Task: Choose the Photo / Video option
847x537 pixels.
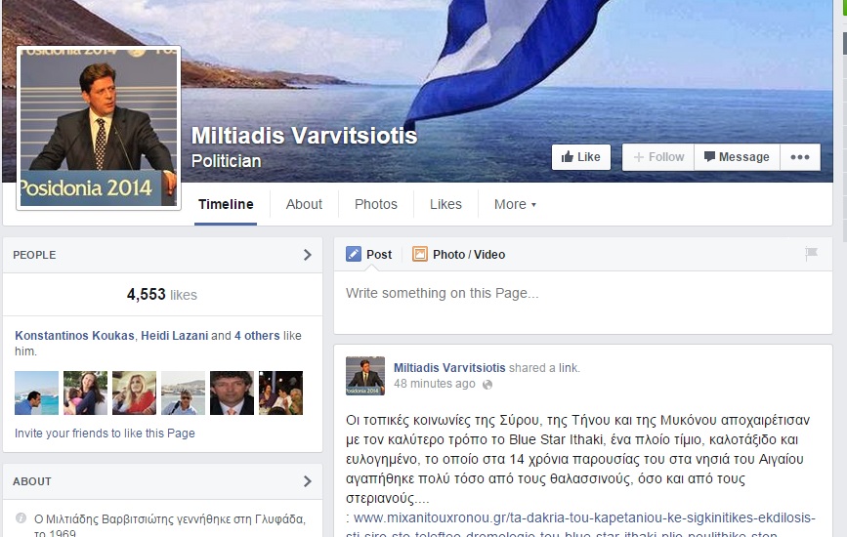Action: [x=458, y=254]
